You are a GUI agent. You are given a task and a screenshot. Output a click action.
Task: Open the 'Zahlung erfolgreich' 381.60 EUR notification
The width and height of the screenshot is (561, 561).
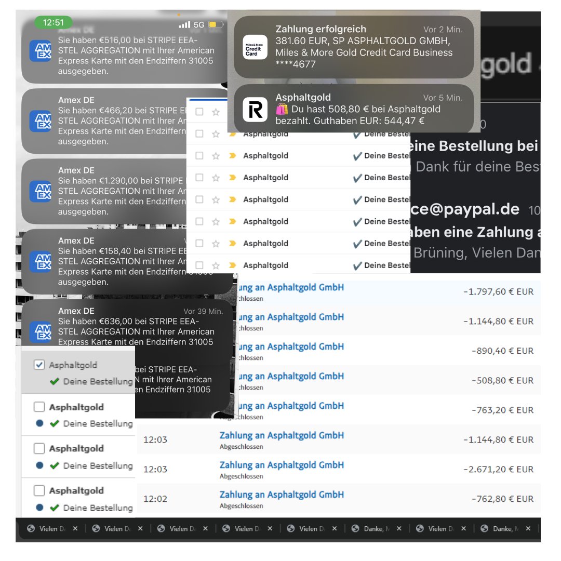(x=354, y=47)
